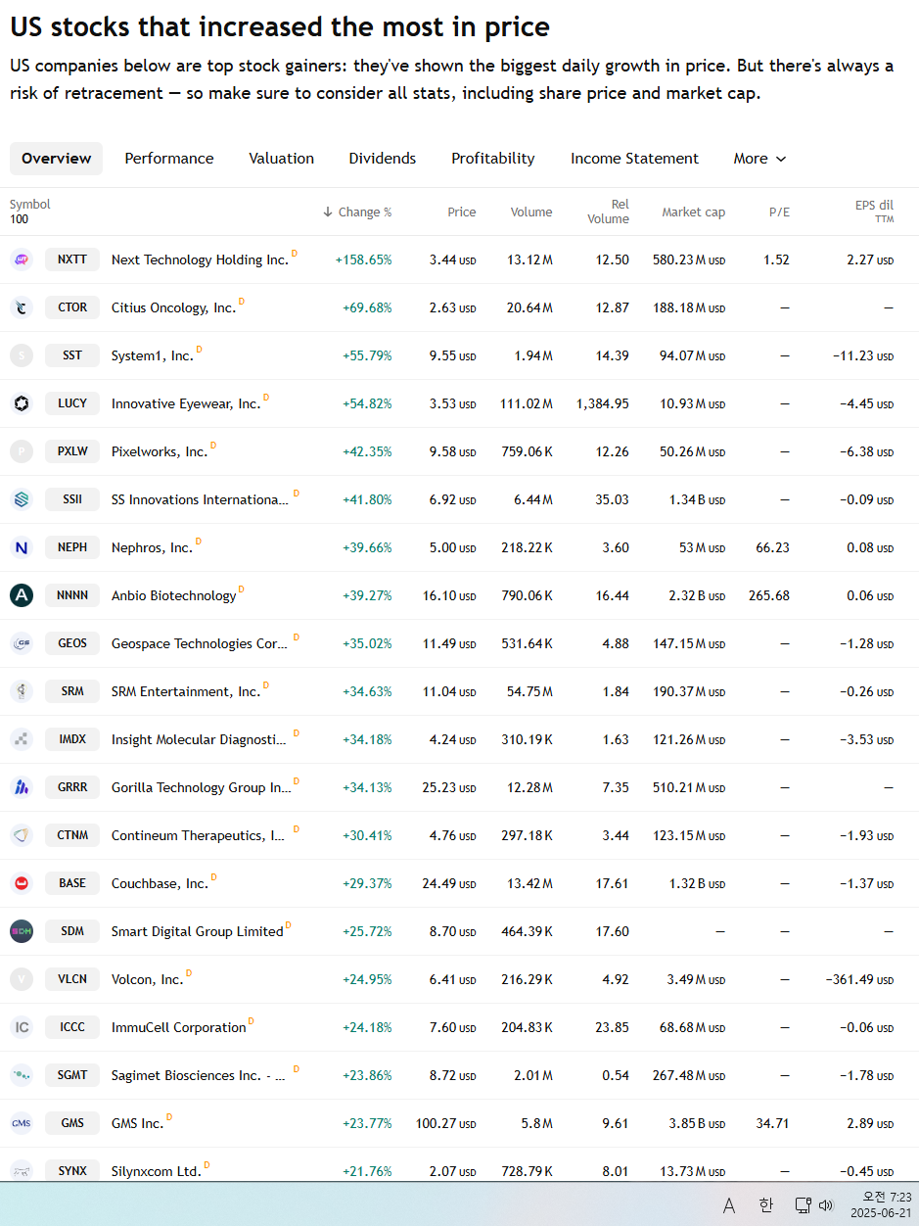919x1226 pixels.
Task: Click the Contineum Therapeutics logo icon
Action: 22,835
